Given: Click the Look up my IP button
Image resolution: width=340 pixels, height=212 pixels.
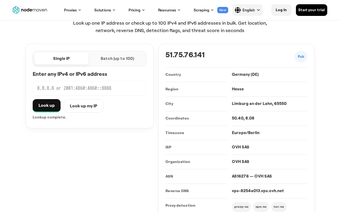Looking at the screenshot, I should tap(83, 106).
